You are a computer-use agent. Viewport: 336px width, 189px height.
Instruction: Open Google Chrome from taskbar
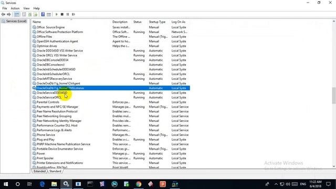tap(139, 184)
